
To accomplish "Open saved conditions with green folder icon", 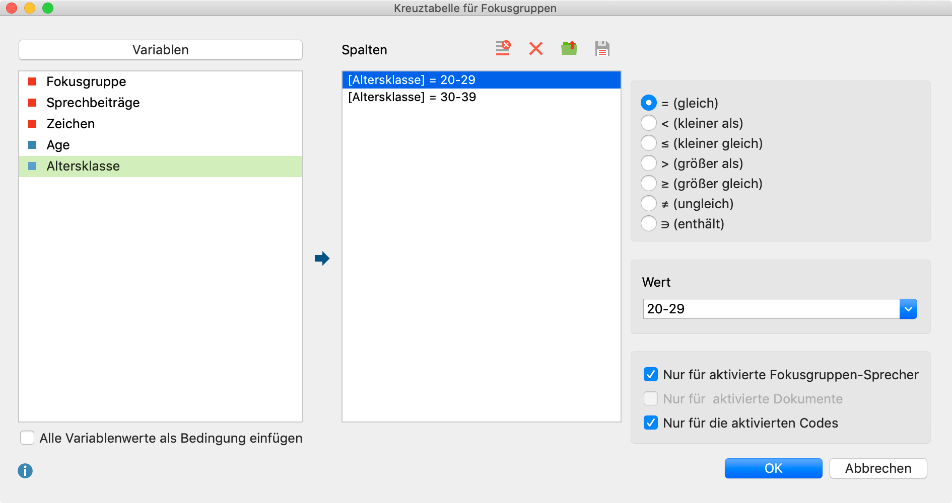I will pos(569,48).
